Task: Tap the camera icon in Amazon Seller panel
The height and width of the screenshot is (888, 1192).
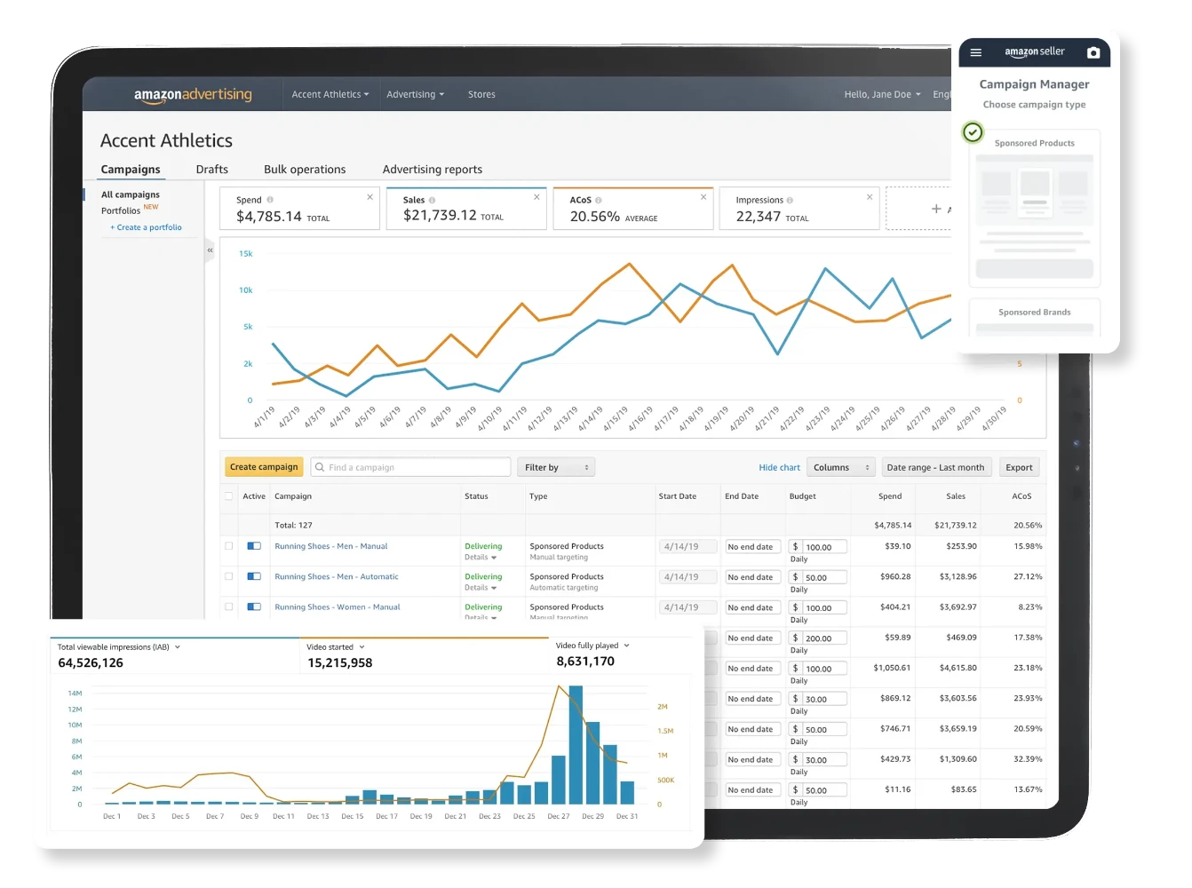Action: coord(1093,52)
